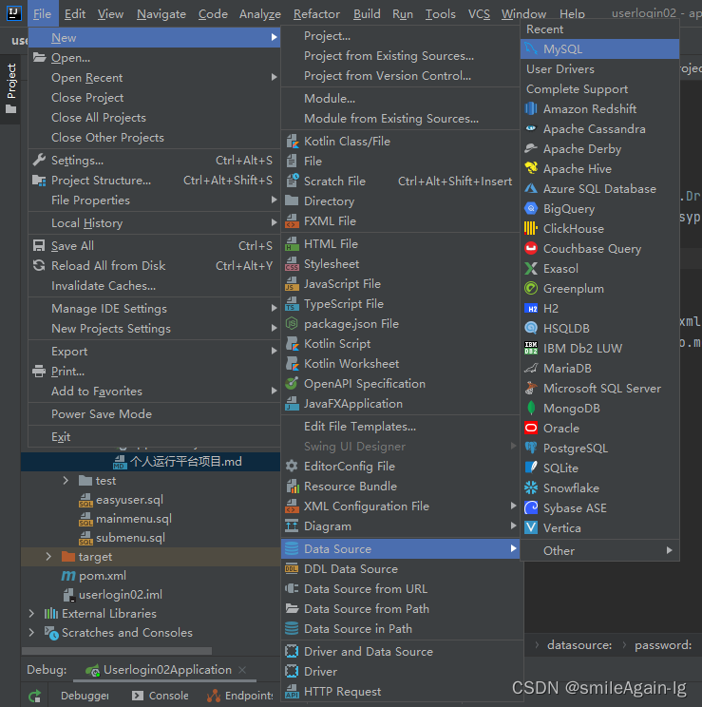702x707 pixels.
Task: Expand the test folder node
Action: tap(66, 480)
